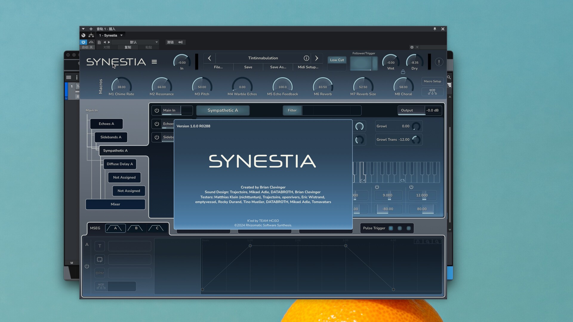Toggle Sidebands row power button
Screen dimensions: 573x322
pos(157,137)
